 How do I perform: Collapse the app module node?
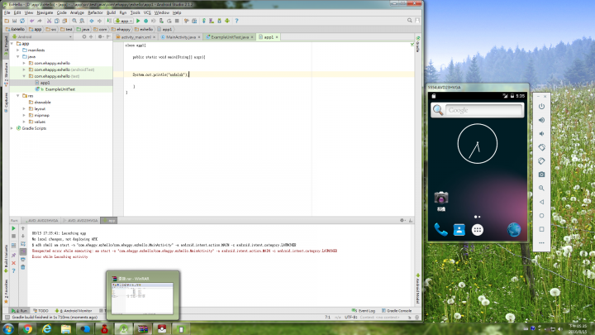12,44
